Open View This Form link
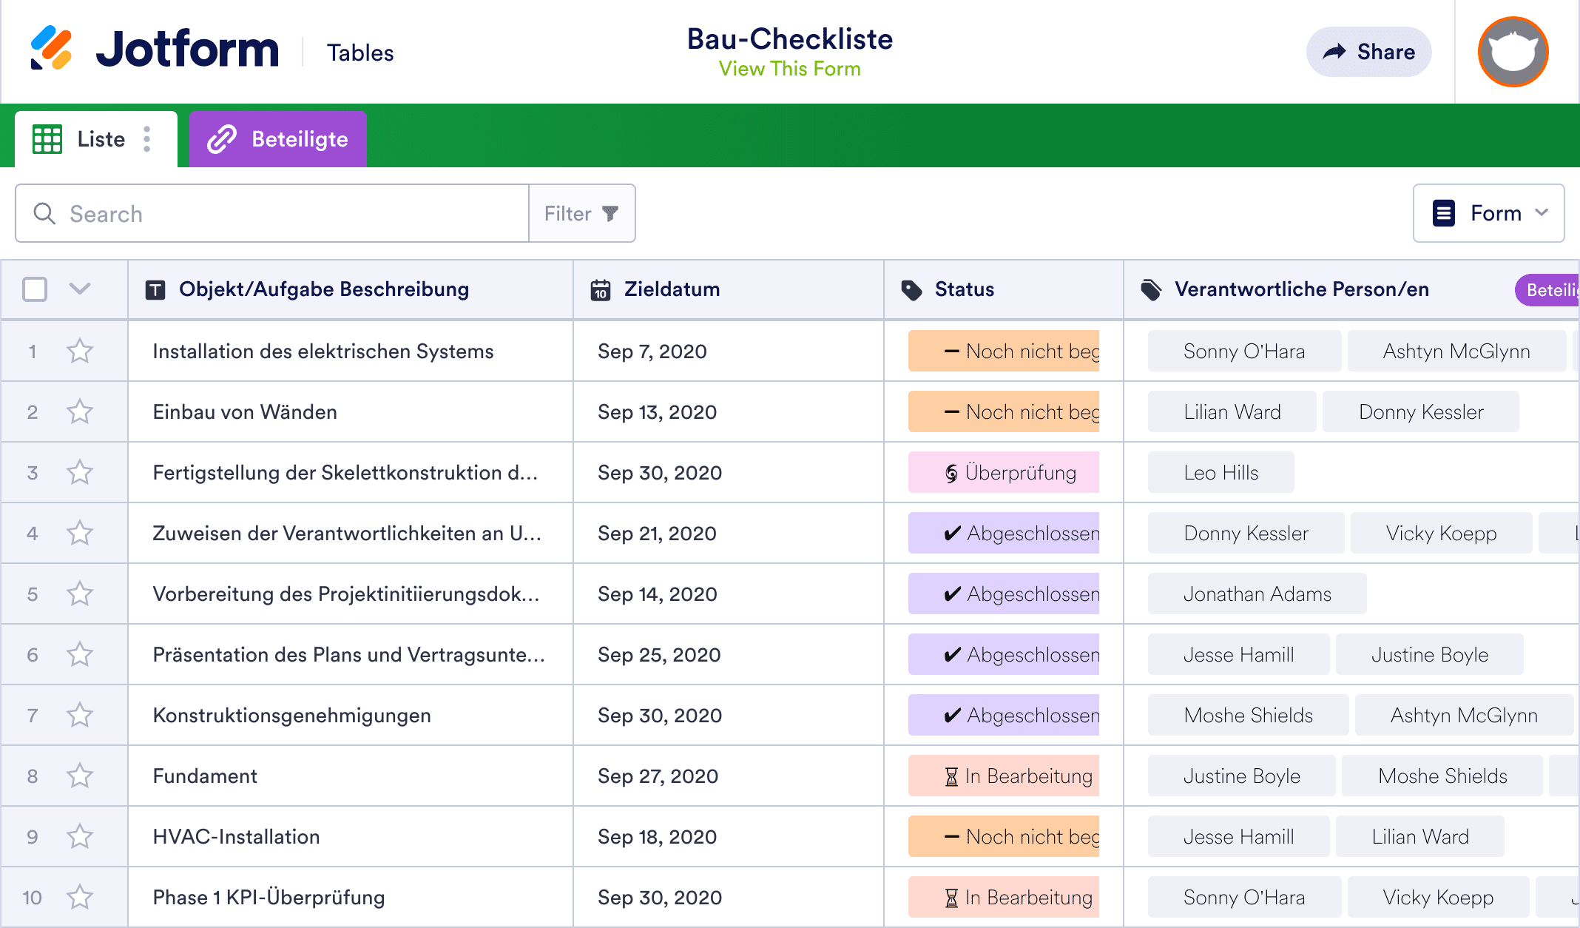 (x=789, y=69)
